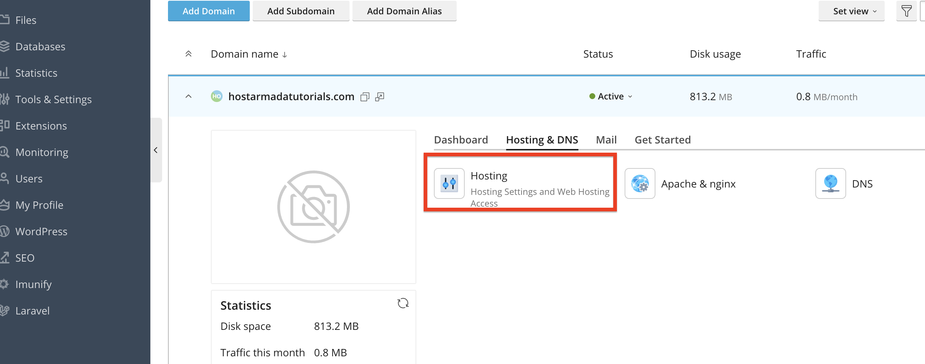Select Databases from the sidebar
Screen dimensions: 925x364
(40, 47)
